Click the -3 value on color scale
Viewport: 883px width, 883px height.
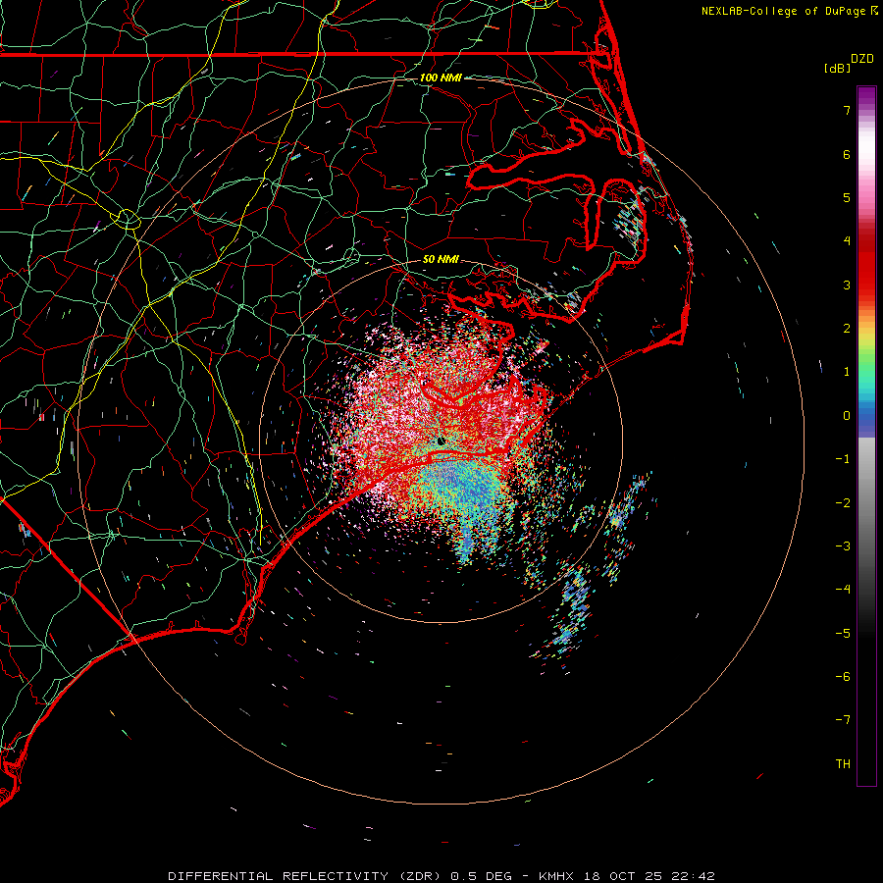click(843, 546)
